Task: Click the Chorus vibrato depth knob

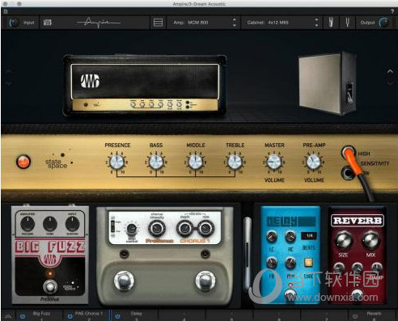Action: [184, 229]
